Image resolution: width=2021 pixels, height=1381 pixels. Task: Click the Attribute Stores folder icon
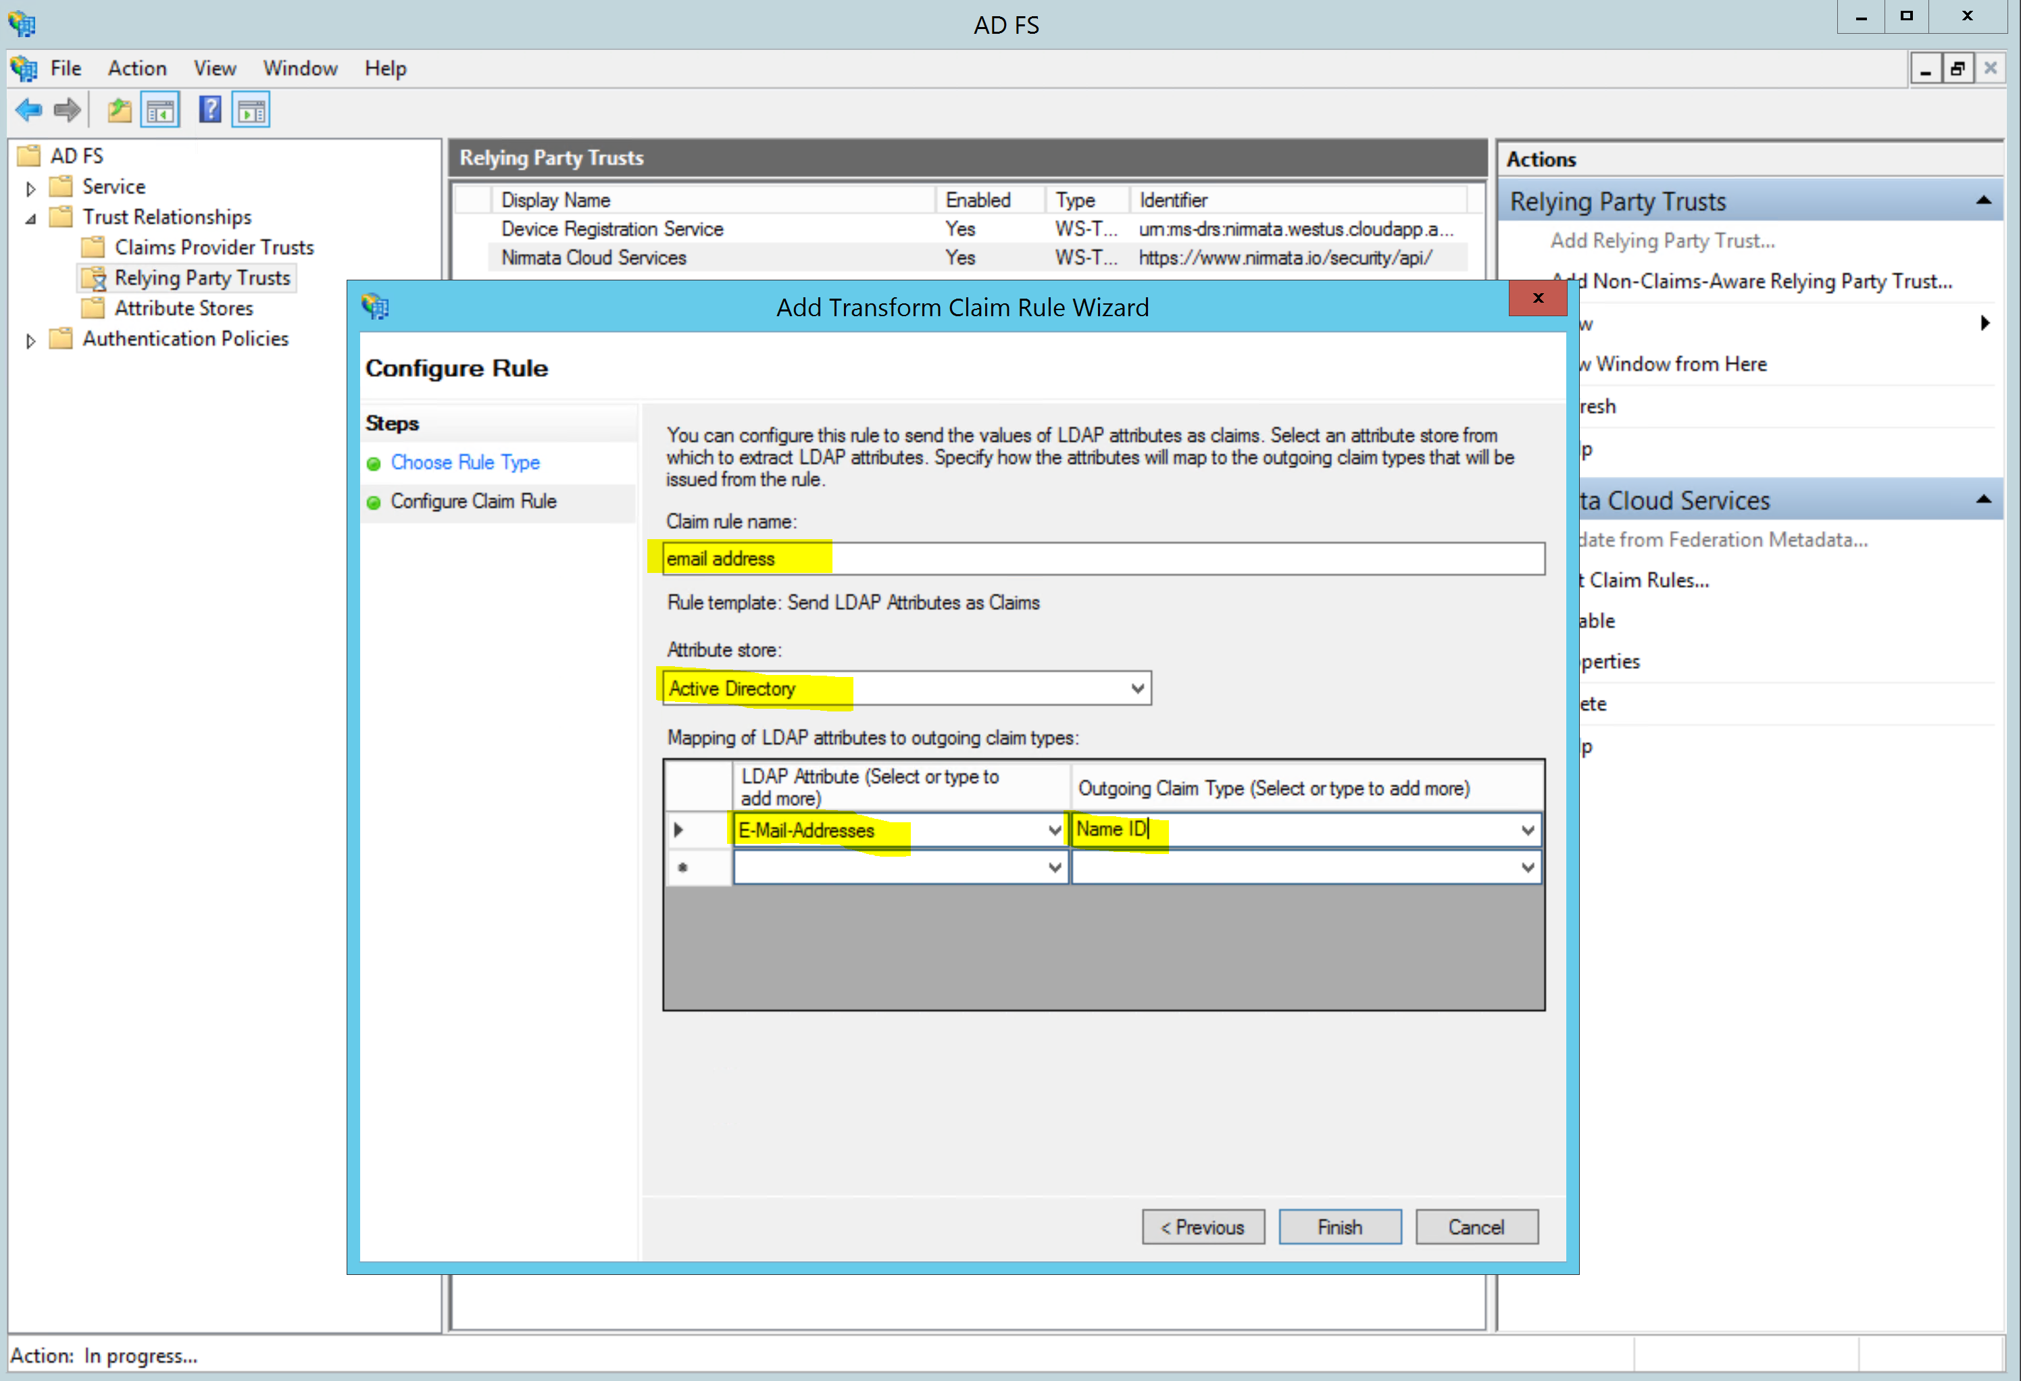pyautogui.click(x=93, y=308)
